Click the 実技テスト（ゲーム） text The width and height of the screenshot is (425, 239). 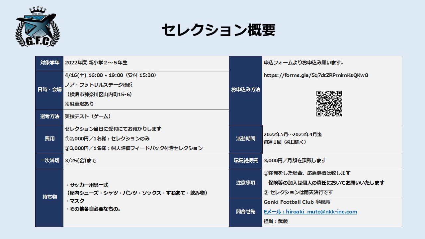88,117
